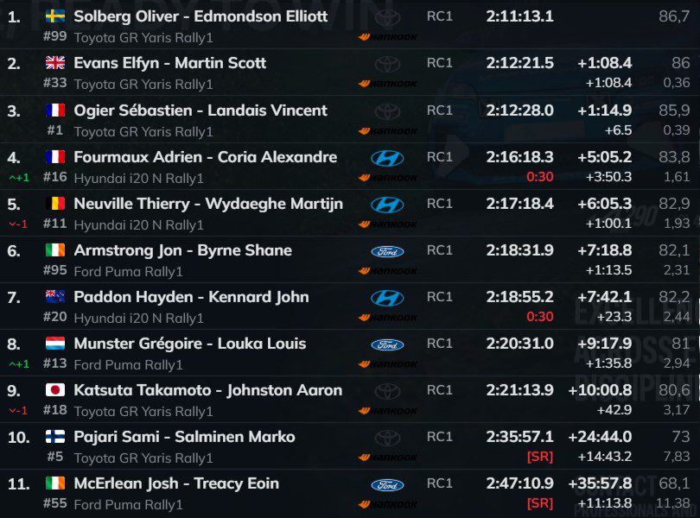Select Neuville Thierry - Wydaeghe Martijn crew name

point(208,204)
